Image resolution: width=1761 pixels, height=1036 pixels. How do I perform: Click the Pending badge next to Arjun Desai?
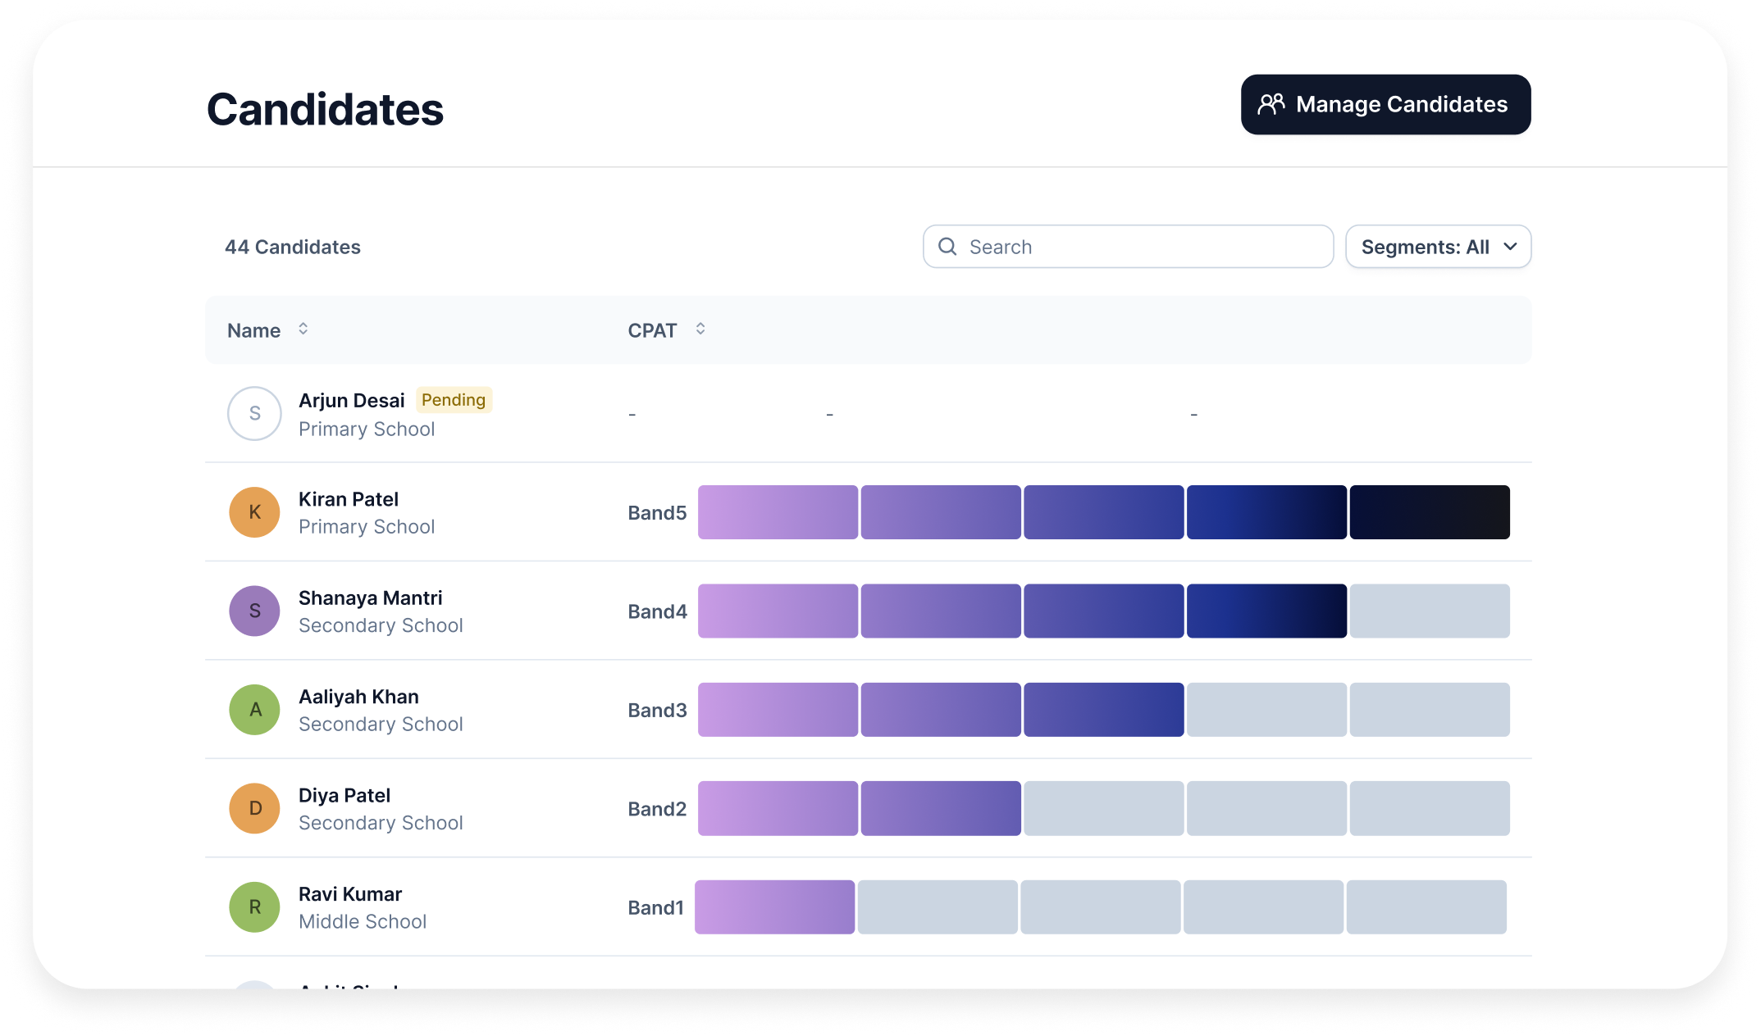point(454,399)
